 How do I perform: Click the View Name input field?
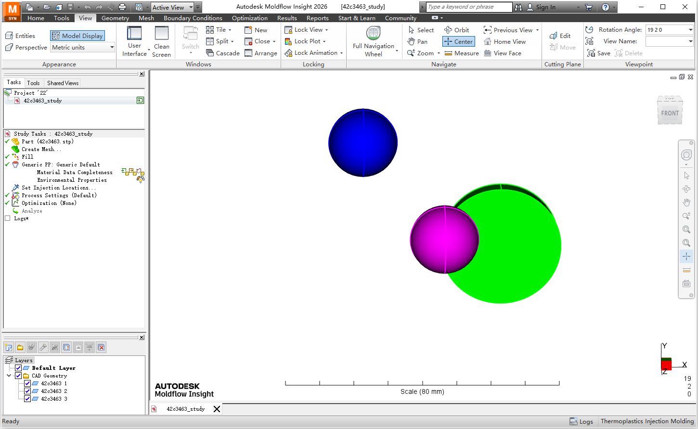coord(670,41)
